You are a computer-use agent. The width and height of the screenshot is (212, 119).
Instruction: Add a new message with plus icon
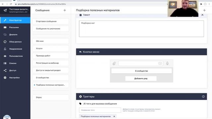tap(65, 10)
